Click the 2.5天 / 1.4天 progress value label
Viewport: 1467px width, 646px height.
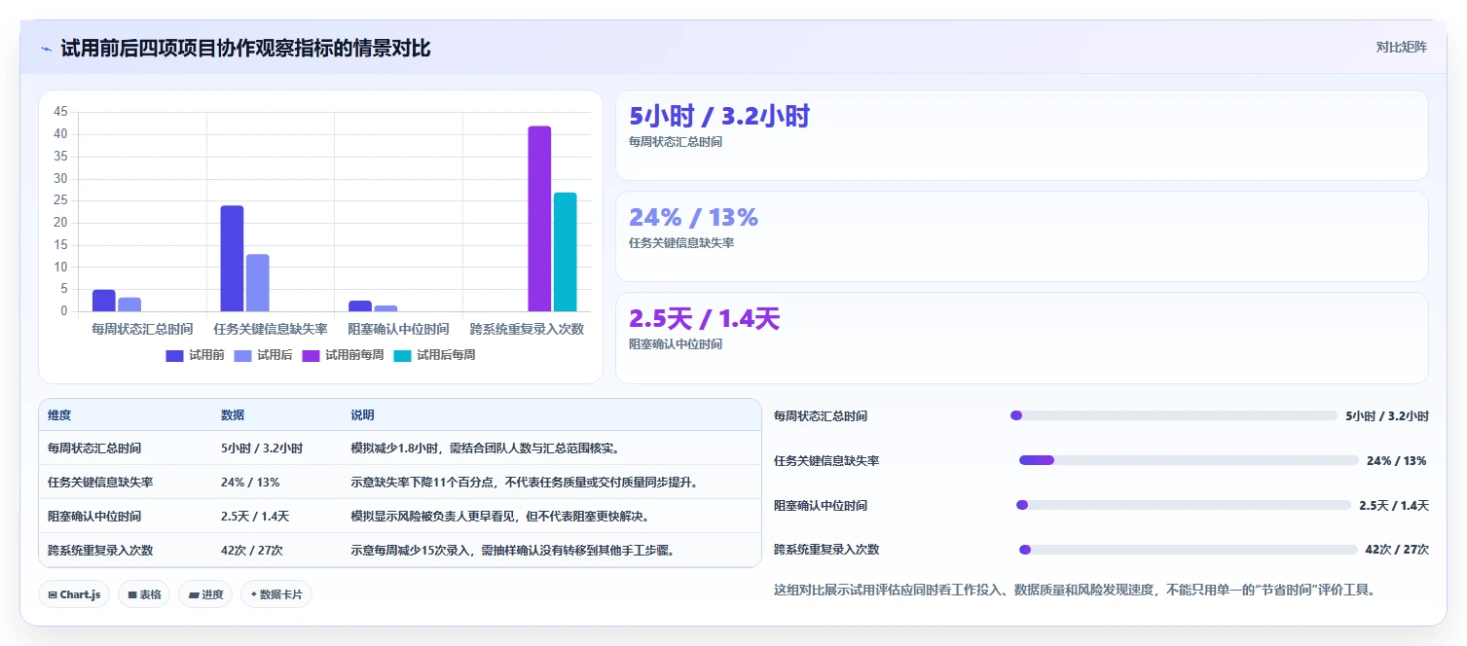coord(1394,505)
